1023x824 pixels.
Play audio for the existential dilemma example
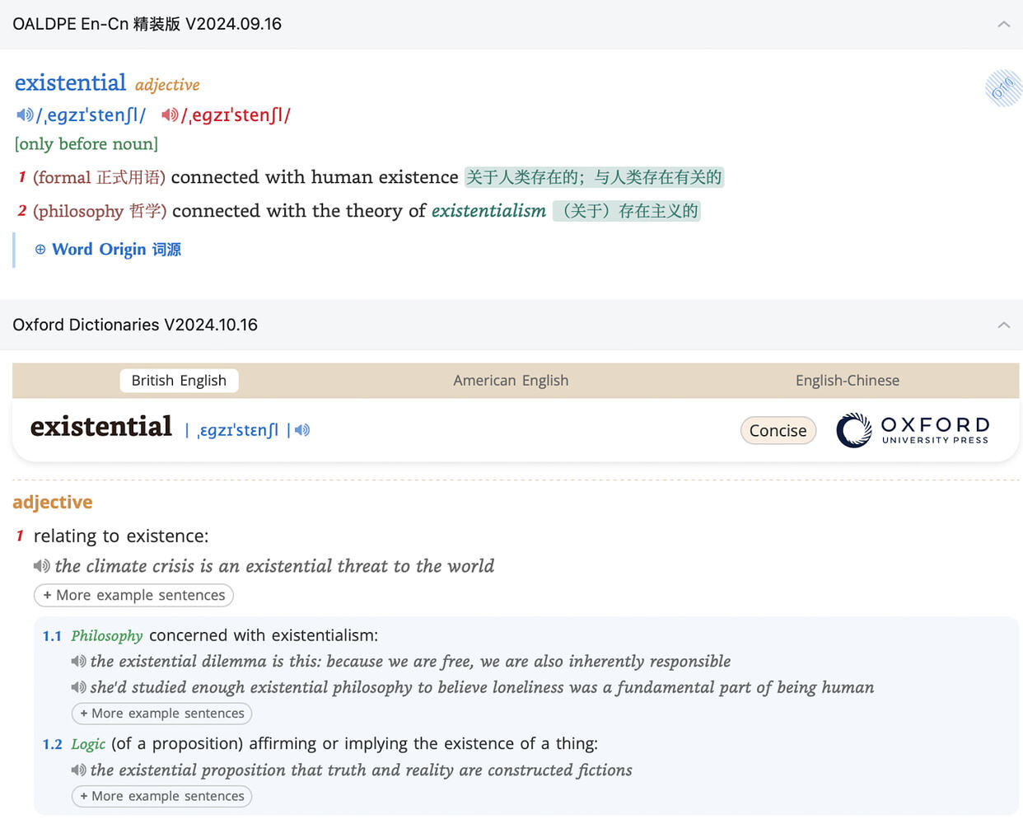tap(77, 661)
